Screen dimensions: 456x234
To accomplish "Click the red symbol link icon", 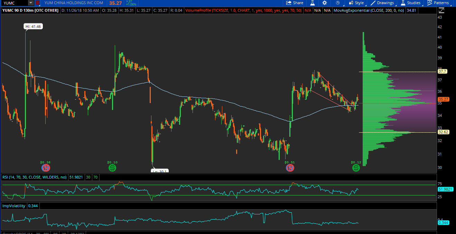I will tap(38, 3).
